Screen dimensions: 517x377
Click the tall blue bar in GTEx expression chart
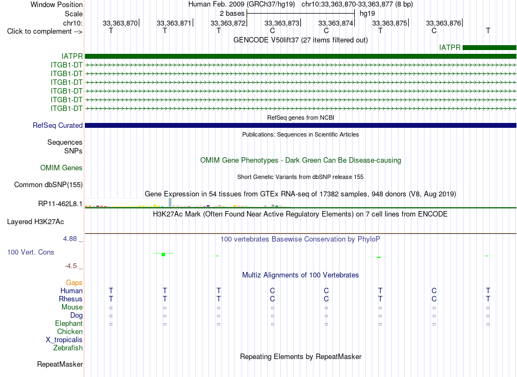click(x=170, y=202)
